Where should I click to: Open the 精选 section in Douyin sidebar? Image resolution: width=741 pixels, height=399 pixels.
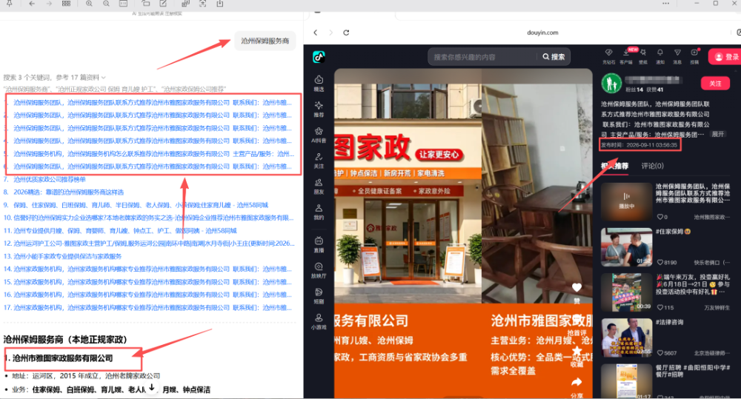[x=319, y=83]
